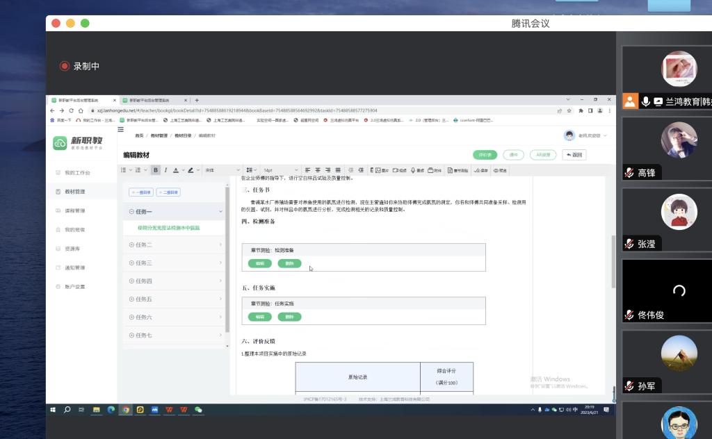Edit the 检测准备 chapter quiz
The height and width of the screenshot is (439, 712).
pyautogui.click(x=260, y=263)
